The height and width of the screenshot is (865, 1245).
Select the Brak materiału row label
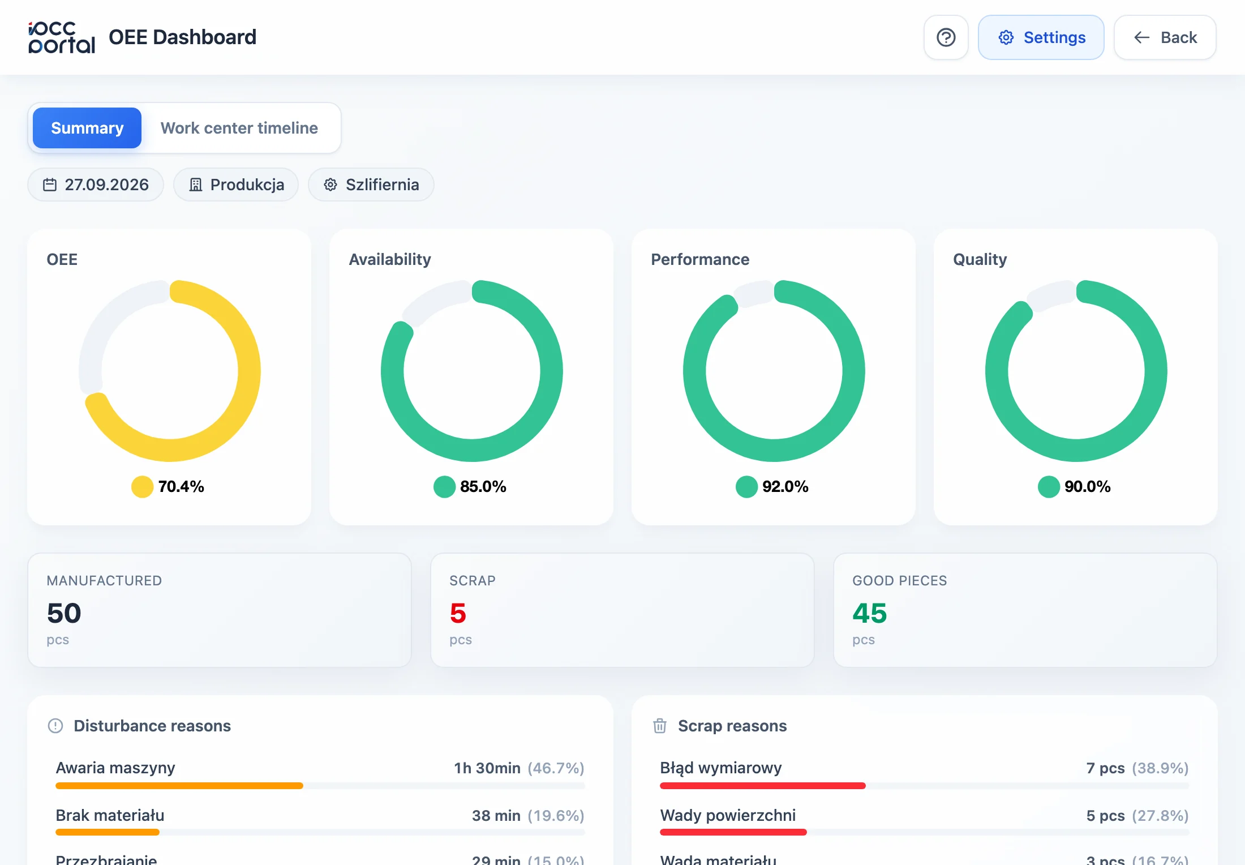coord(110,815)
